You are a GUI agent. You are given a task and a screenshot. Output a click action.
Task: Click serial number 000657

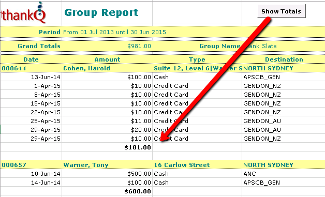tap(14, 165)
